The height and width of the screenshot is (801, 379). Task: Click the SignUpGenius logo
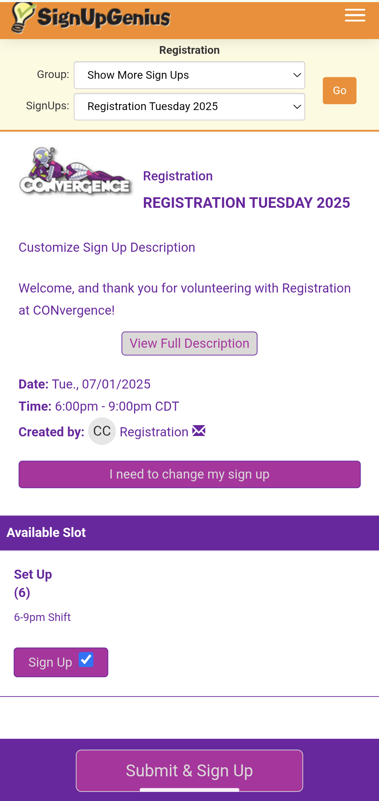(91, 18)
